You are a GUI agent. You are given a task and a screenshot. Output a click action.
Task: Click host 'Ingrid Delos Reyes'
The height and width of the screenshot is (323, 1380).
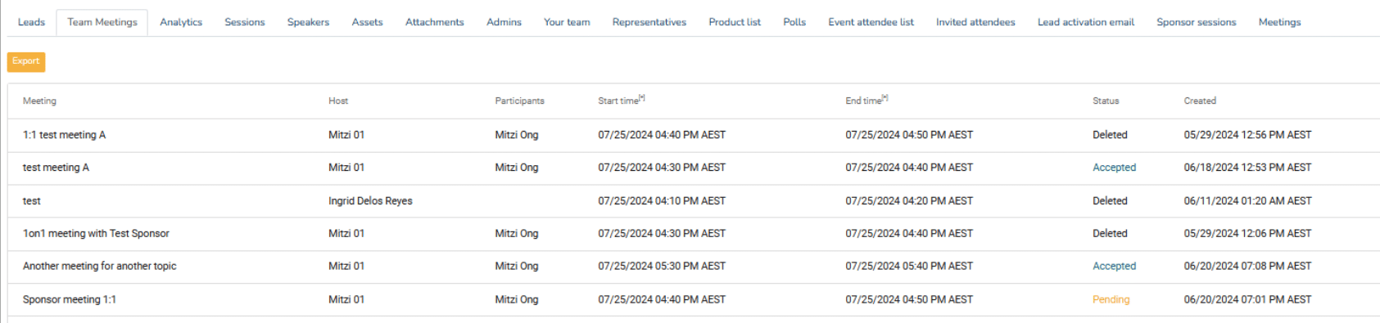tap(370, 201)
